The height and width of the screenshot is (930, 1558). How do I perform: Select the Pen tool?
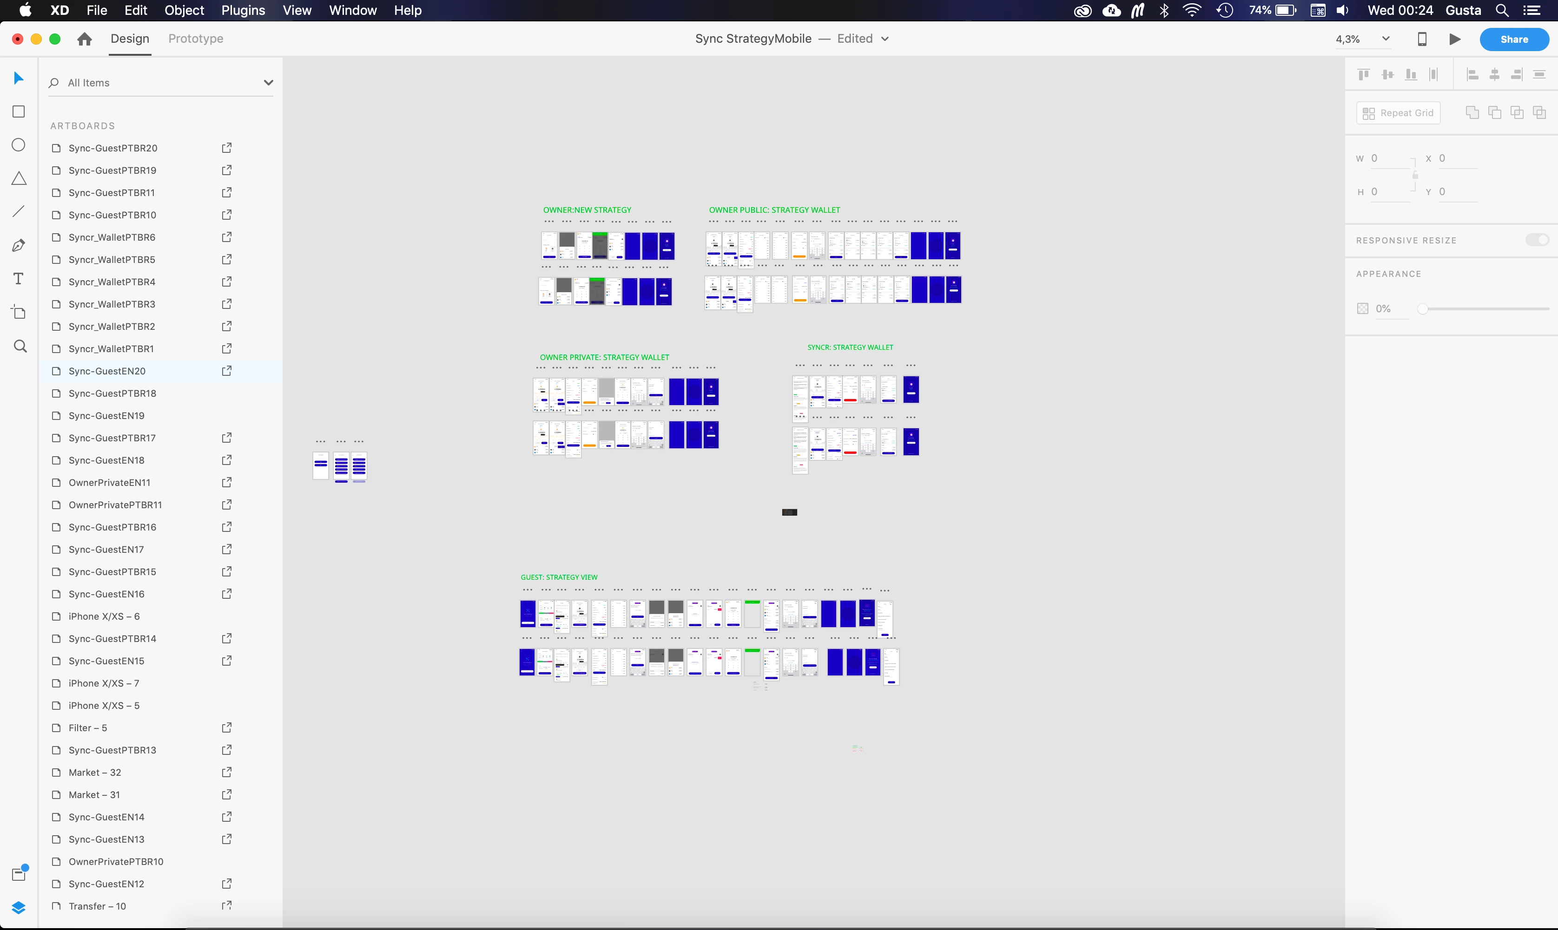tap(19, 245)
